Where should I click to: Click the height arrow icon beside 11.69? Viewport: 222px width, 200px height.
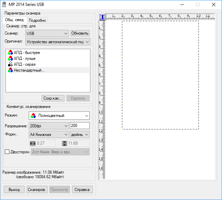tap(64, 143)
